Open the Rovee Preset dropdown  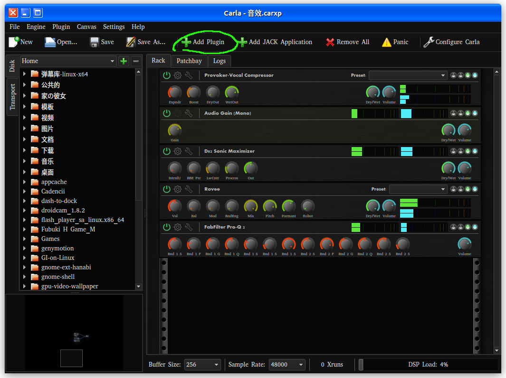[418, 189]
